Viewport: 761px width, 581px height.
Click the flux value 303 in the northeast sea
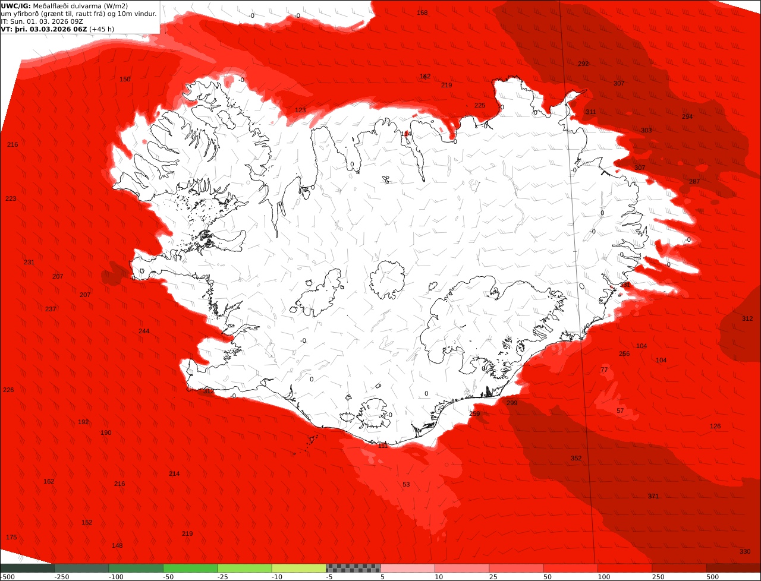coord(646,130)
